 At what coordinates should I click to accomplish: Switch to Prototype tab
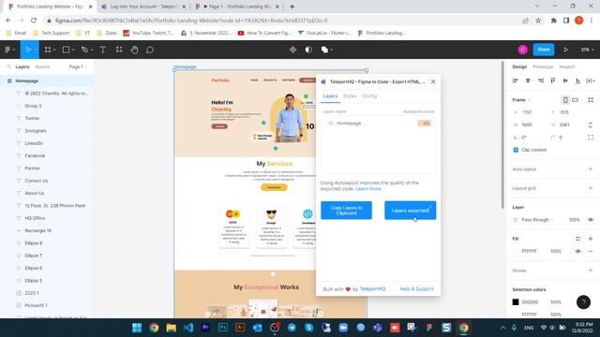(x=543, y=66)
